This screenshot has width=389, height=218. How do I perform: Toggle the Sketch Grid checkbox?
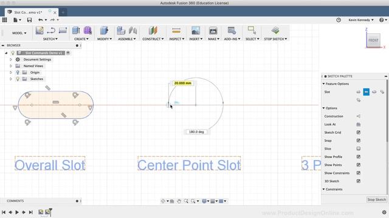358,133
